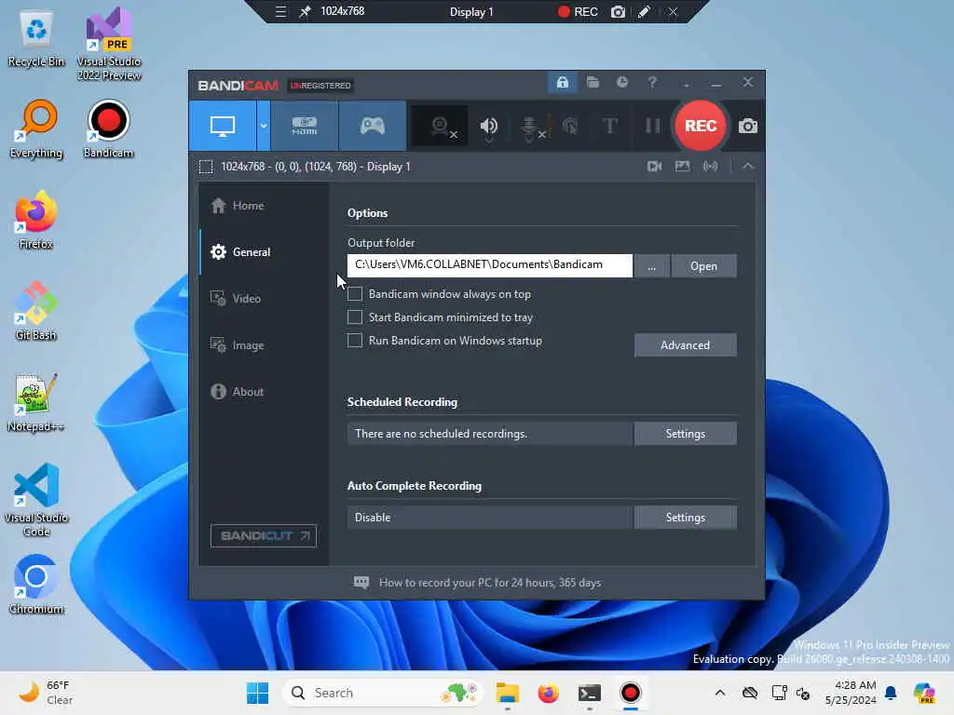Open the help question mark icon
Viewport: 954px width, 715px height.
[651, 82]
